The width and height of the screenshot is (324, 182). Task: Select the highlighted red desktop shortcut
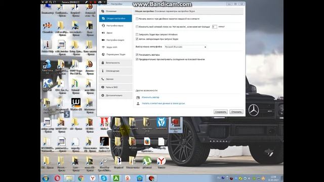[x=176, y=125]
